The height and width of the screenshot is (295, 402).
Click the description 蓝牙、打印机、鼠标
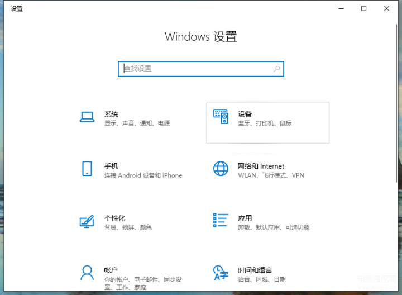coord(265,123)
